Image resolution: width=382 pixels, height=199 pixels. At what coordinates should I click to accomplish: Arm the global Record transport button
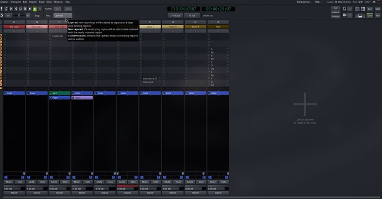tap(40, 9)
